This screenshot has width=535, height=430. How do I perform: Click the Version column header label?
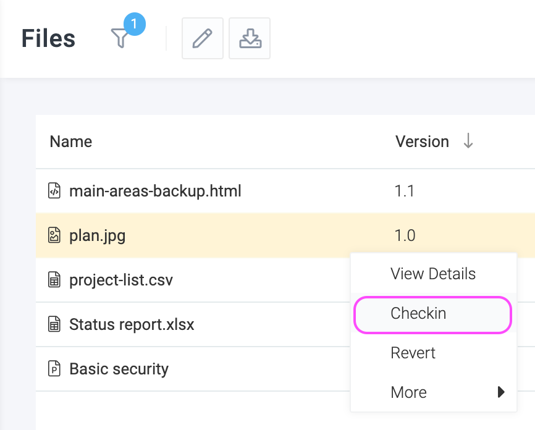tap(422, 141)
